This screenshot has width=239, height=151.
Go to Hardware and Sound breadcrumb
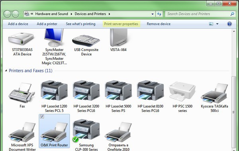(x=51, y=14)
